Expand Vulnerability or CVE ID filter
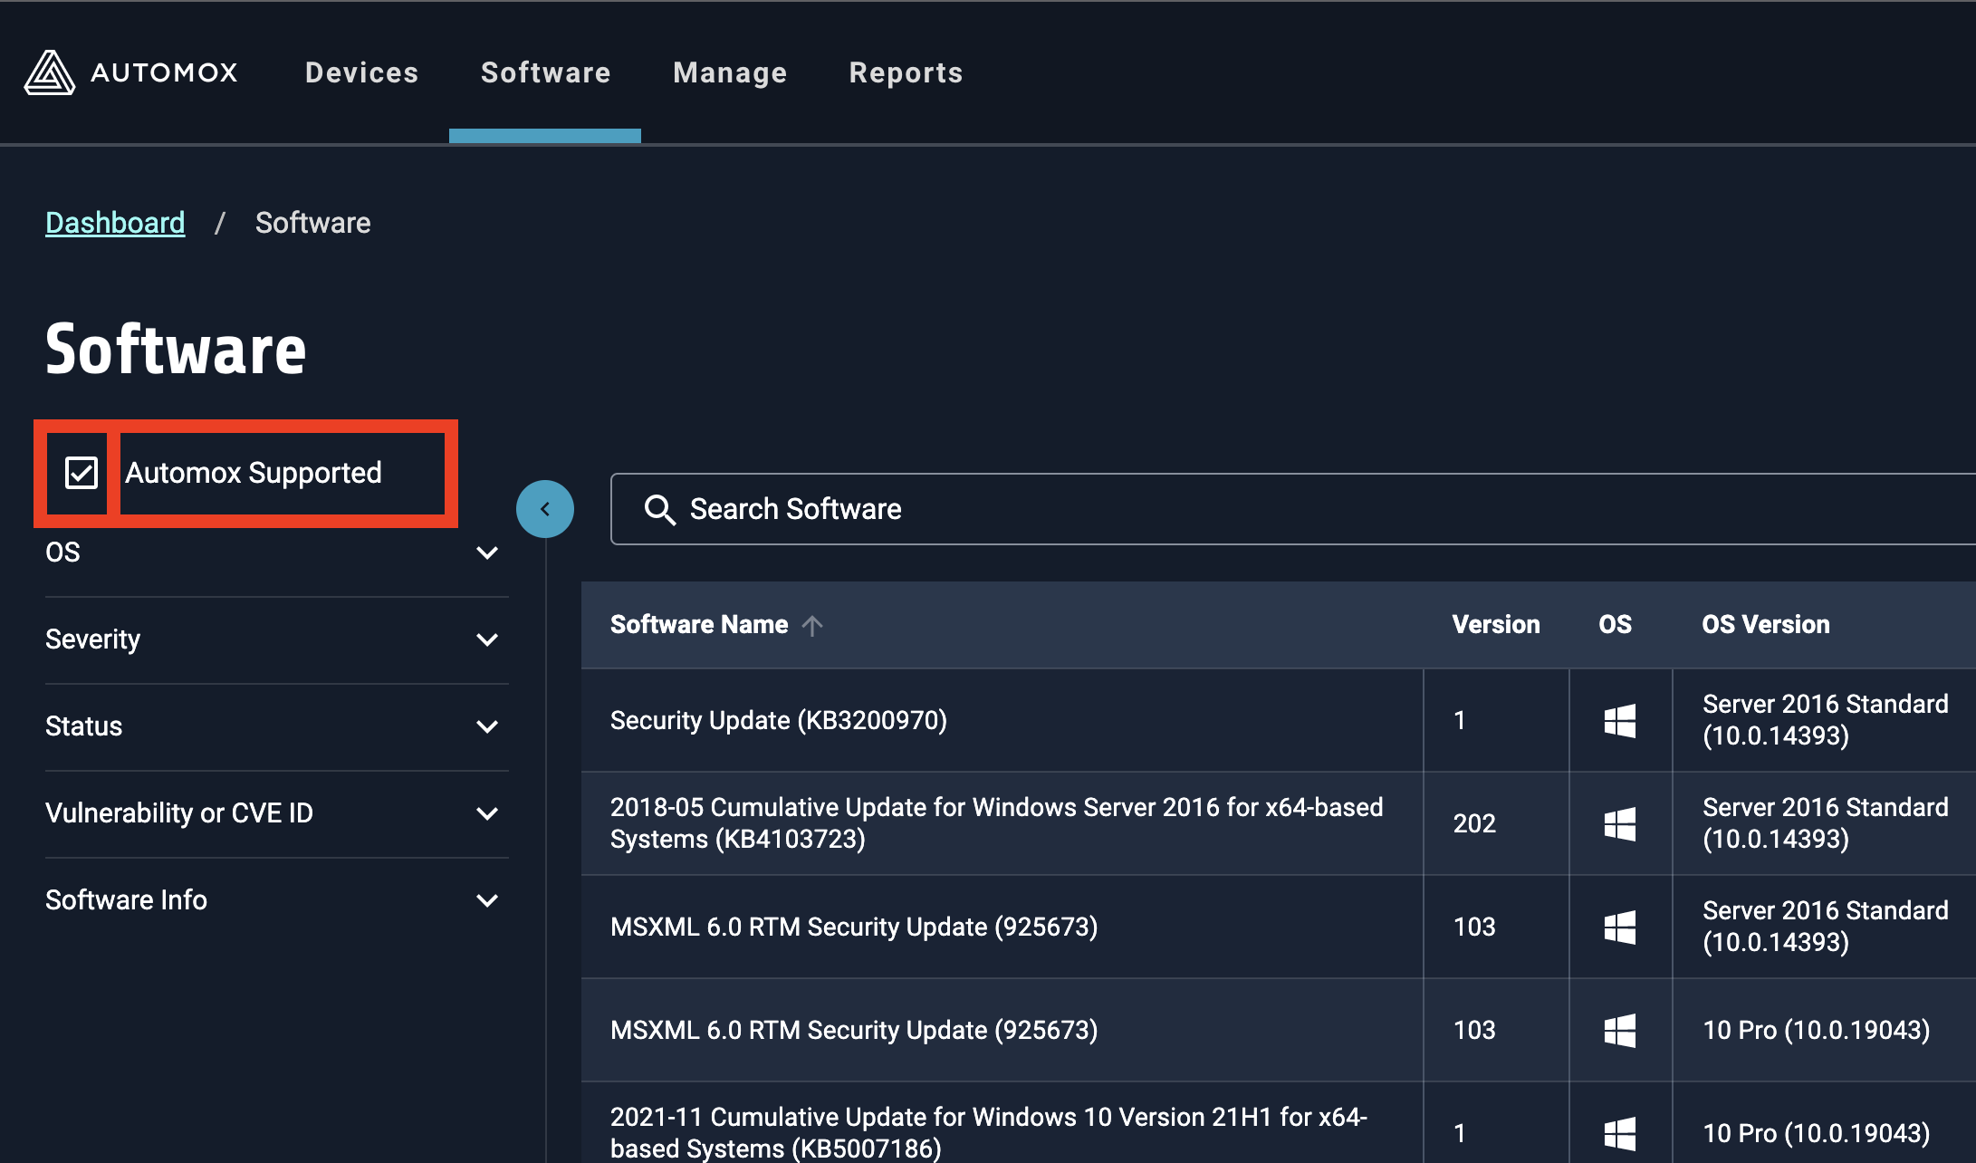 tap(277, 813)
